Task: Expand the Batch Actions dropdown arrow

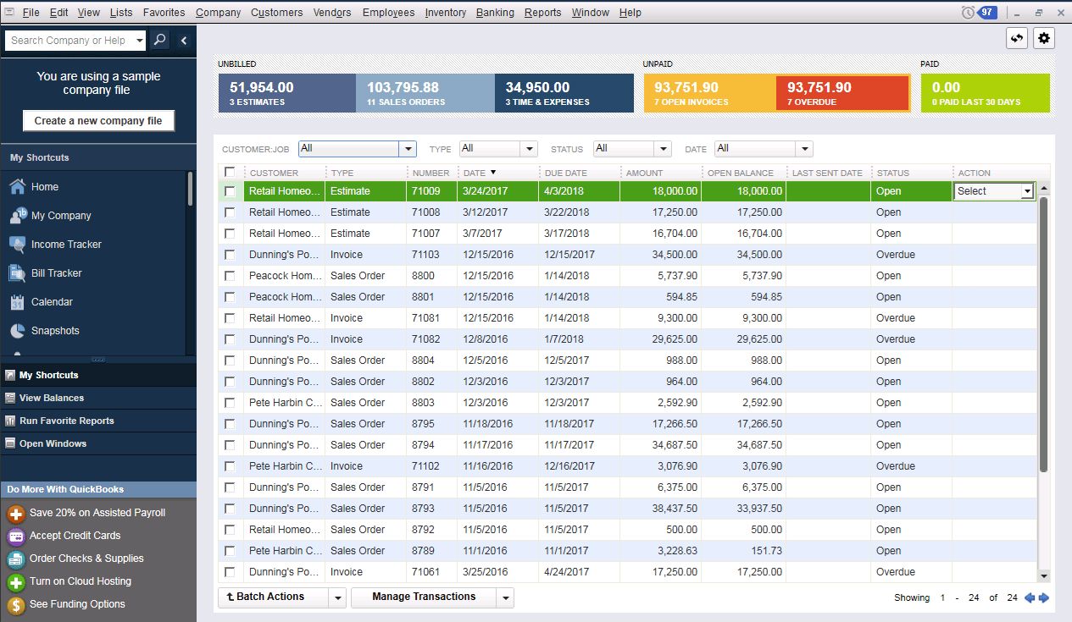Action: click(x=337, y=597)
